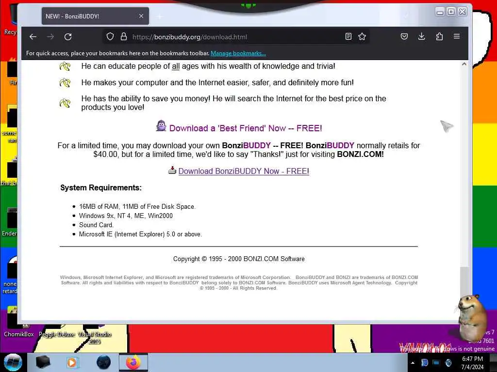Click the System Requirements: heading

[101, 187]
